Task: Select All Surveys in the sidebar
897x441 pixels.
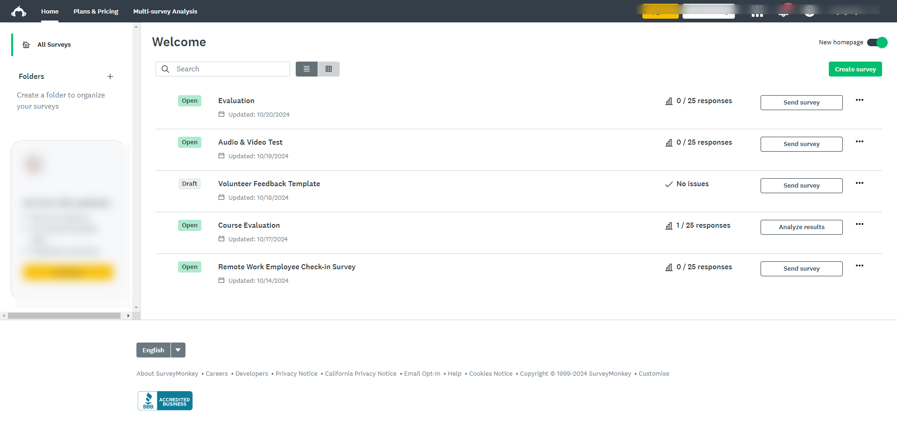Action: click(x=54, y=45)
